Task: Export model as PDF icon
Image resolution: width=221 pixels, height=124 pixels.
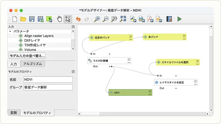Action: click(150, 19)
